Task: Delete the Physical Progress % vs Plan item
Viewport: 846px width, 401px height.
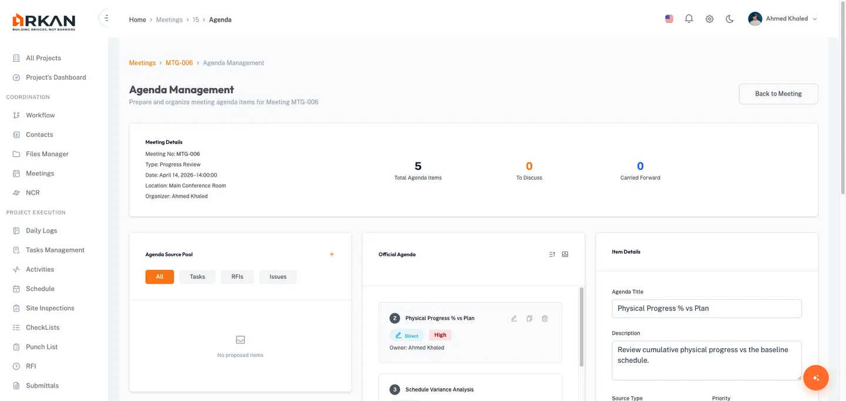Action: coord(545,318)
